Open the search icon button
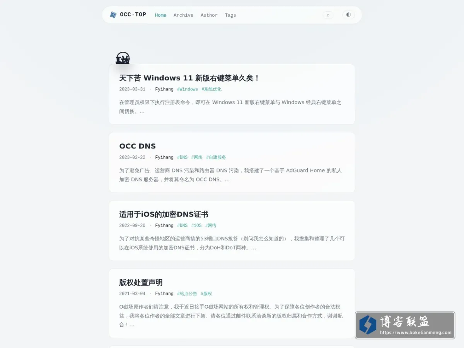 click(x=328, y=15)
